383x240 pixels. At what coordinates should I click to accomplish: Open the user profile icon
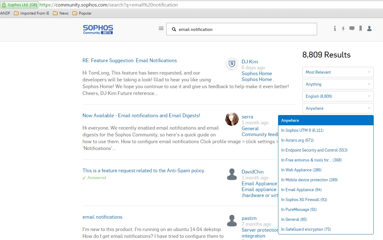(x=369, y=28)
